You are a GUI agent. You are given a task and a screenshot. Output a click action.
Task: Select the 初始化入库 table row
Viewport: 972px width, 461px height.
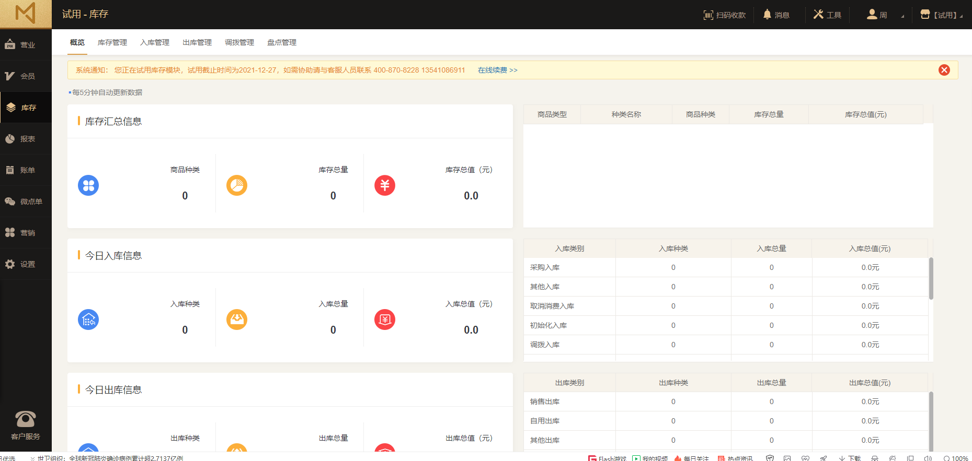tap(726, 325)
